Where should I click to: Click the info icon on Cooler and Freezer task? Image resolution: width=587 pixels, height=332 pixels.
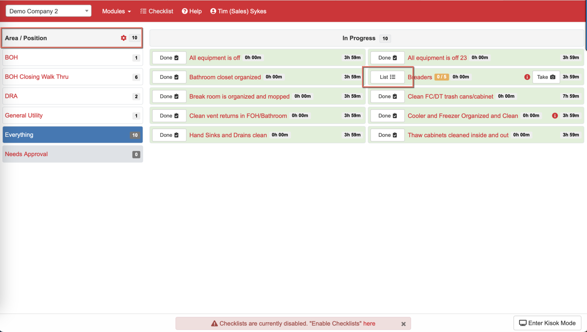[555, 116]
